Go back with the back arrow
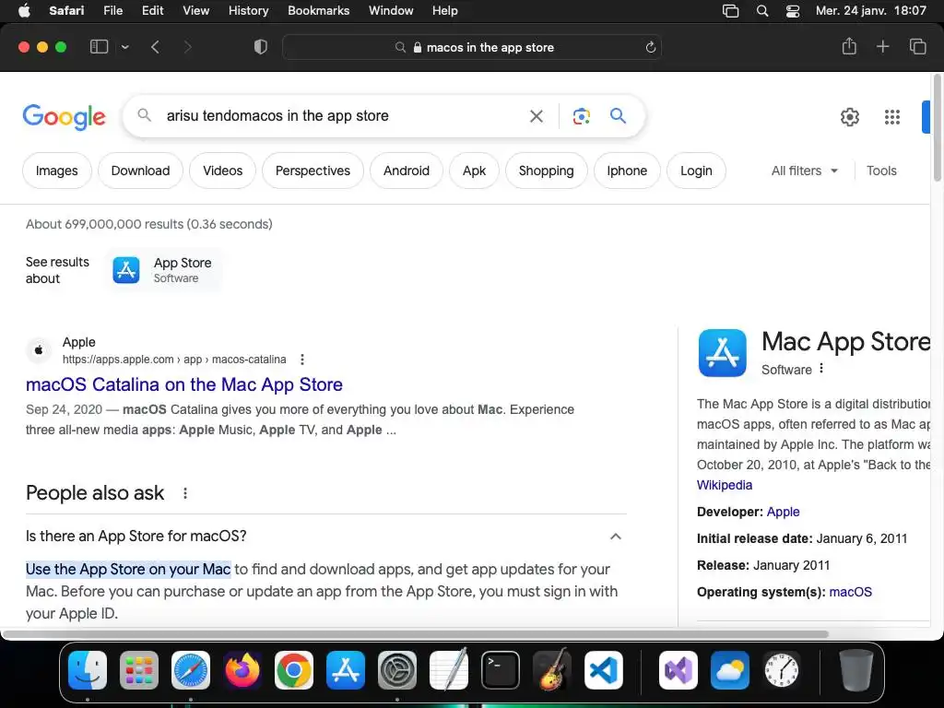 (155, 47)
